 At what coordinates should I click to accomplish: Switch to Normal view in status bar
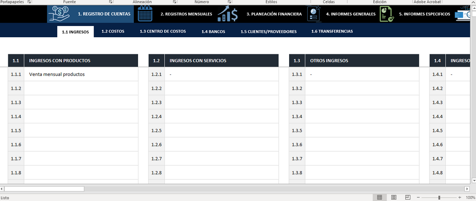point(379,197)
